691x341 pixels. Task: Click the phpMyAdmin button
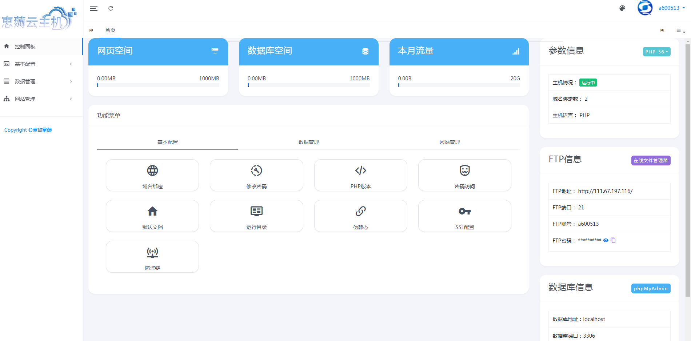coord(651,288)
